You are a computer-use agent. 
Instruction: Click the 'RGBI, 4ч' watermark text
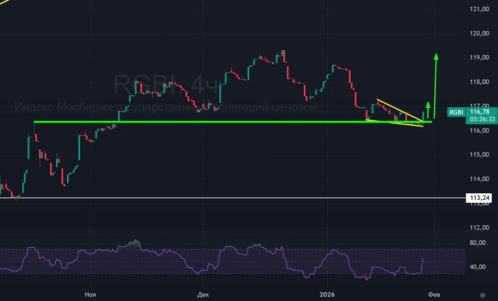pyautogui.click(x=167, y=84)
